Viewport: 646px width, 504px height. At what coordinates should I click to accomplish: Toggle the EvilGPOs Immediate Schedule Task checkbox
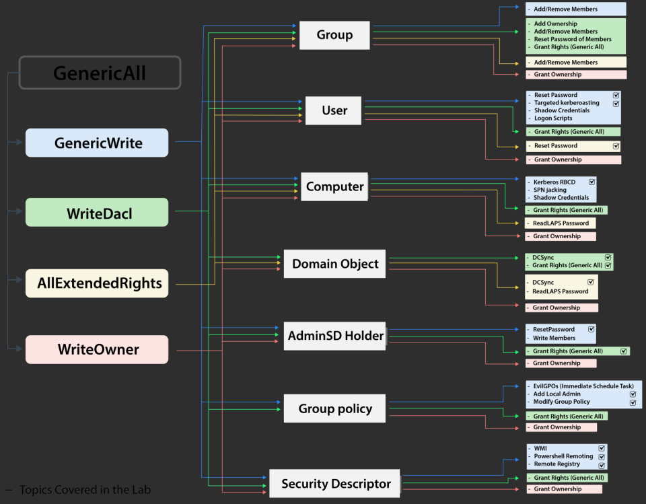[x=633, y=386]
